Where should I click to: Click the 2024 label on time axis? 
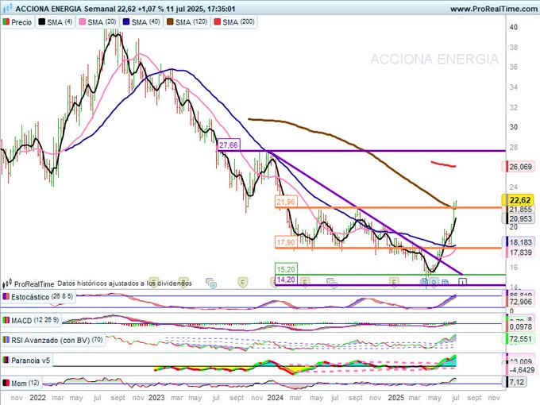tap(276, 398)
